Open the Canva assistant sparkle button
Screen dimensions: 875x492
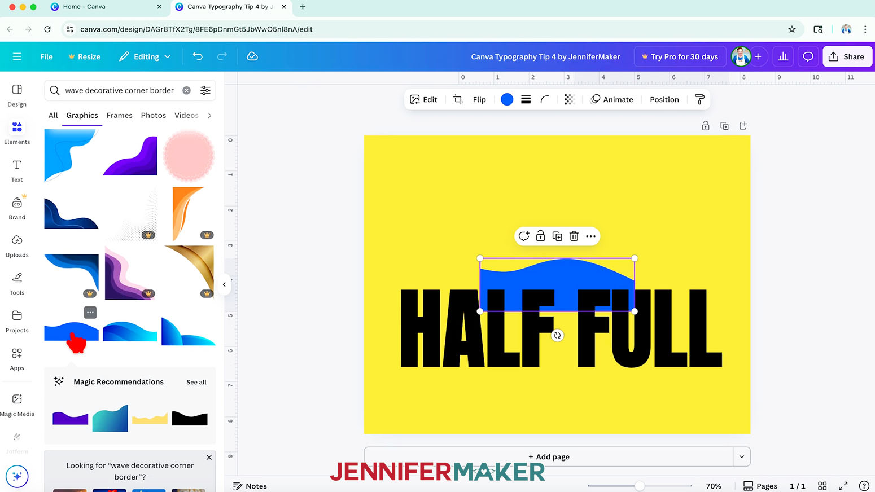point(17,476)
